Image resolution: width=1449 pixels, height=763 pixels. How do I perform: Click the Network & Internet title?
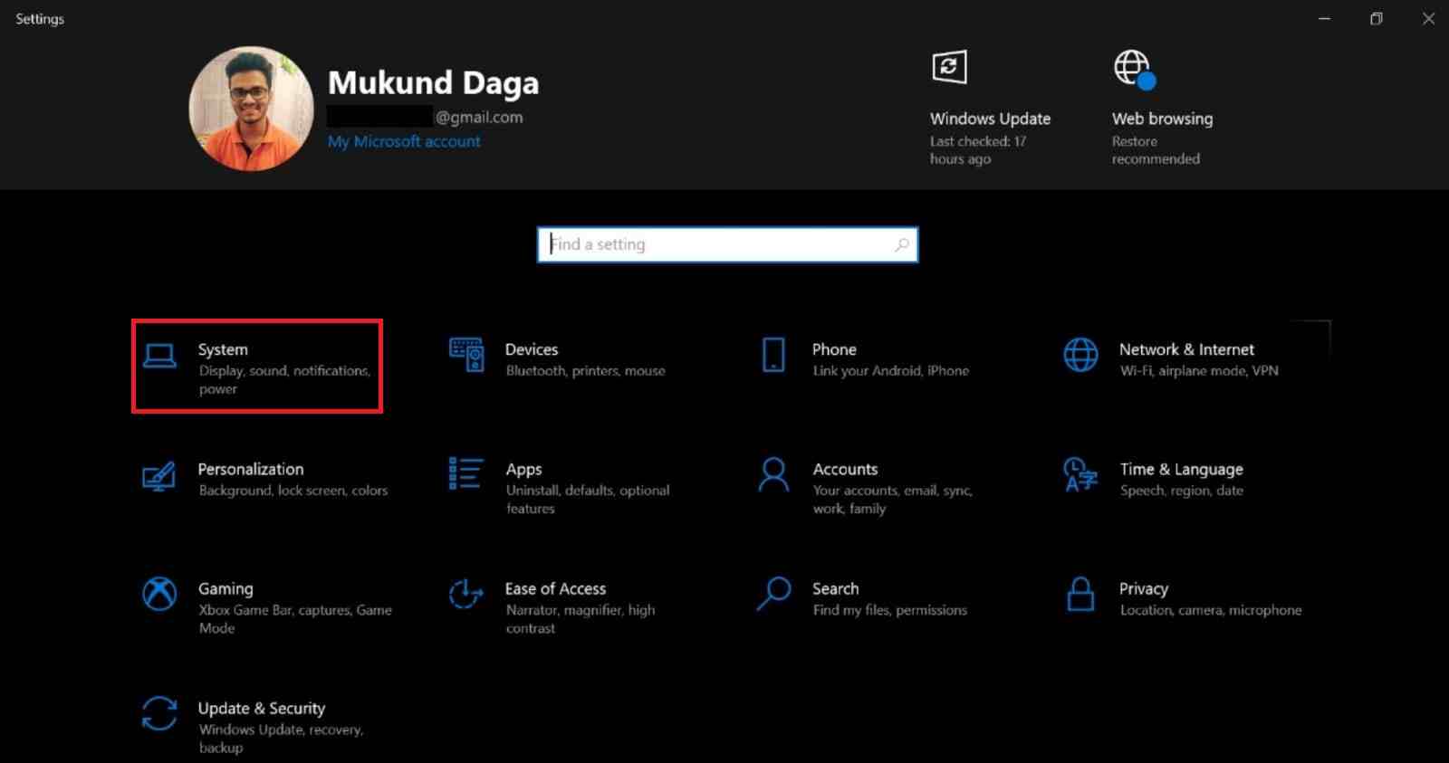click(x=1186, y=349)
